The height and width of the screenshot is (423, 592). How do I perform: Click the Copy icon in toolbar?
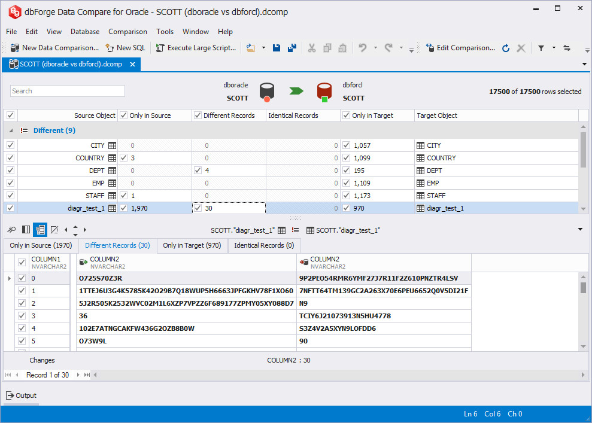click(327, 48)
